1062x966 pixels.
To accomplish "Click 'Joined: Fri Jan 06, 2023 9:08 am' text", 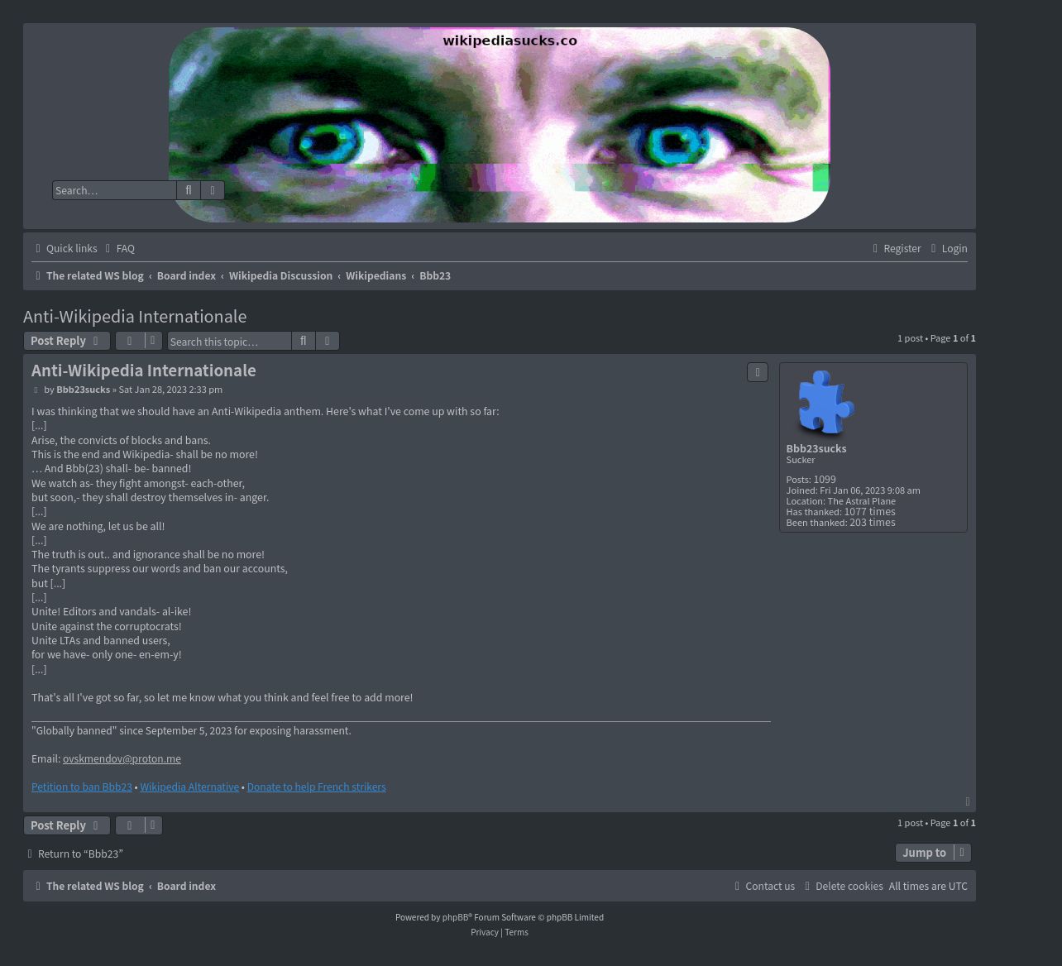I will coord(853,490).
